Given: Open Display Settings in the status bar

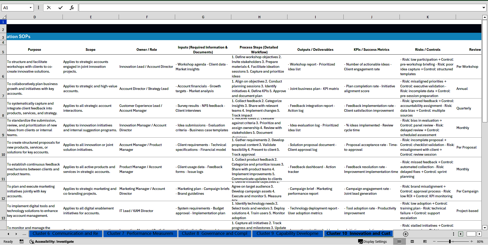Looking at the screenshot, I should [373, 241].
